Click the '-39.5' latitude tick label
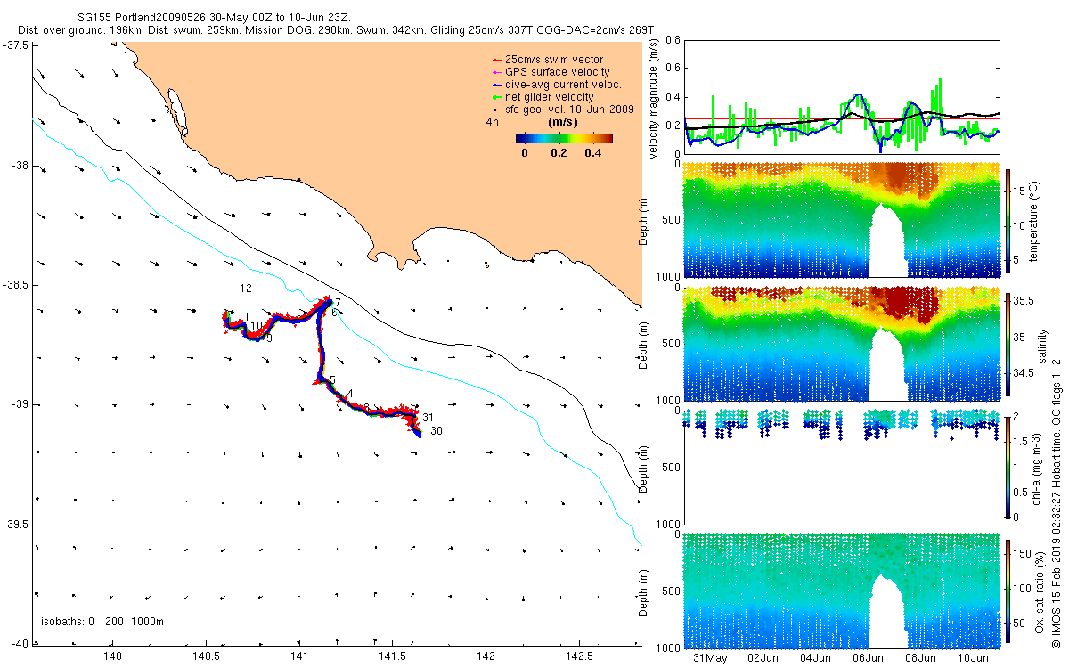The image size is (1069, 668). pyautogui.click(x=16, y=525)
